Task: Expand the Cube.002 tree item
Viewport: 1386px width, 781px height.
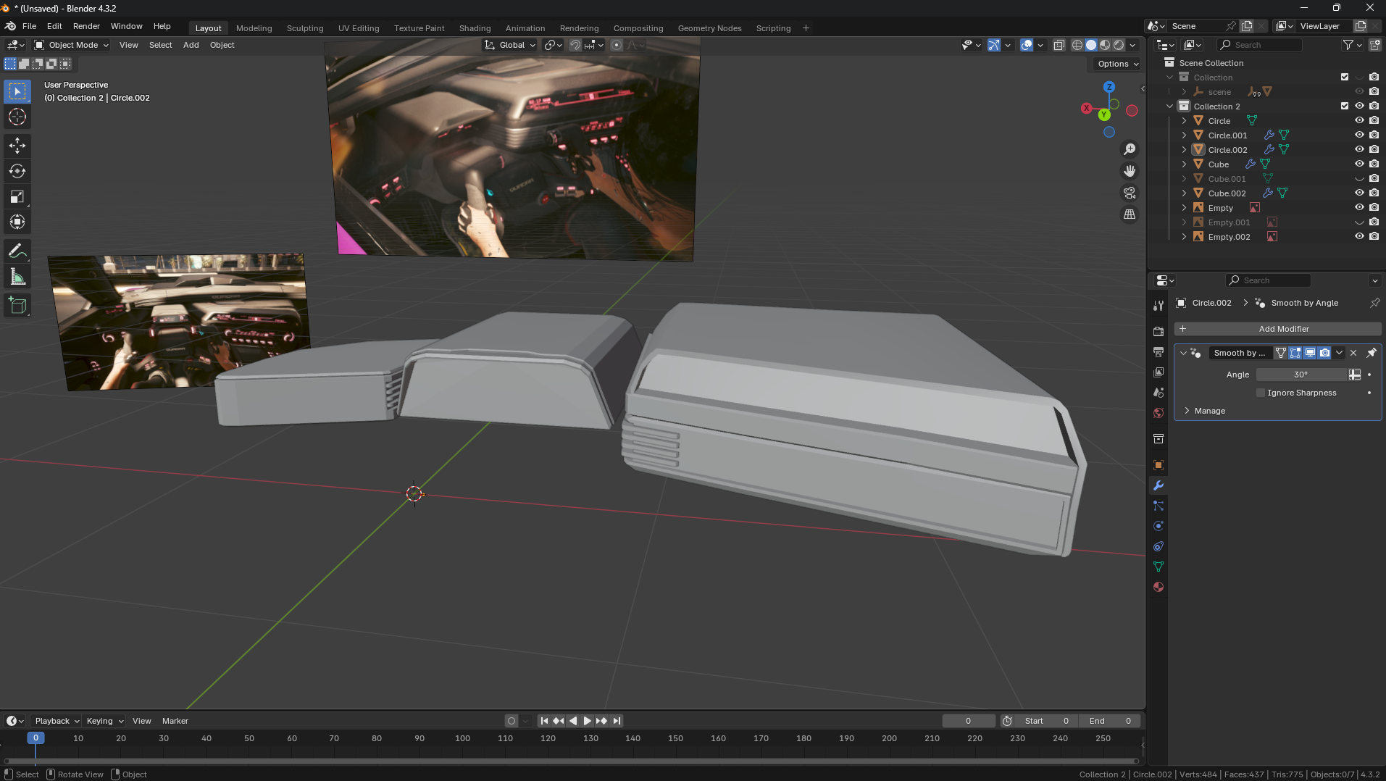Action: tap(1184, 193)
